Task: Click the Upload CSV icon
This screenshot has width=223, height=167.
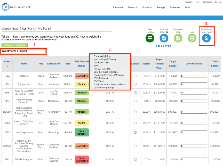Action: point(164,38)
